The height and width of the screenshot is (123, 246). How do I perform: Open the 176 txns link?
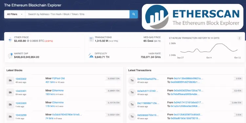(50, 106)
